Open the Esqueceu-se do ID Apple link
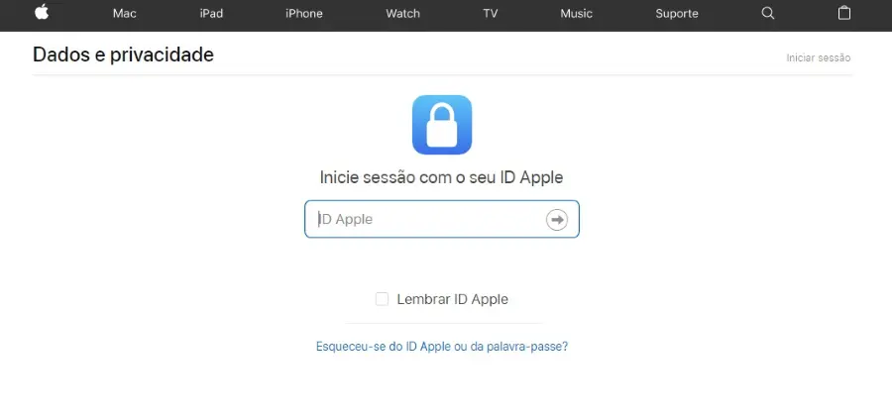Viewport: 892px width, 419px height. click(x=442, y=347)
